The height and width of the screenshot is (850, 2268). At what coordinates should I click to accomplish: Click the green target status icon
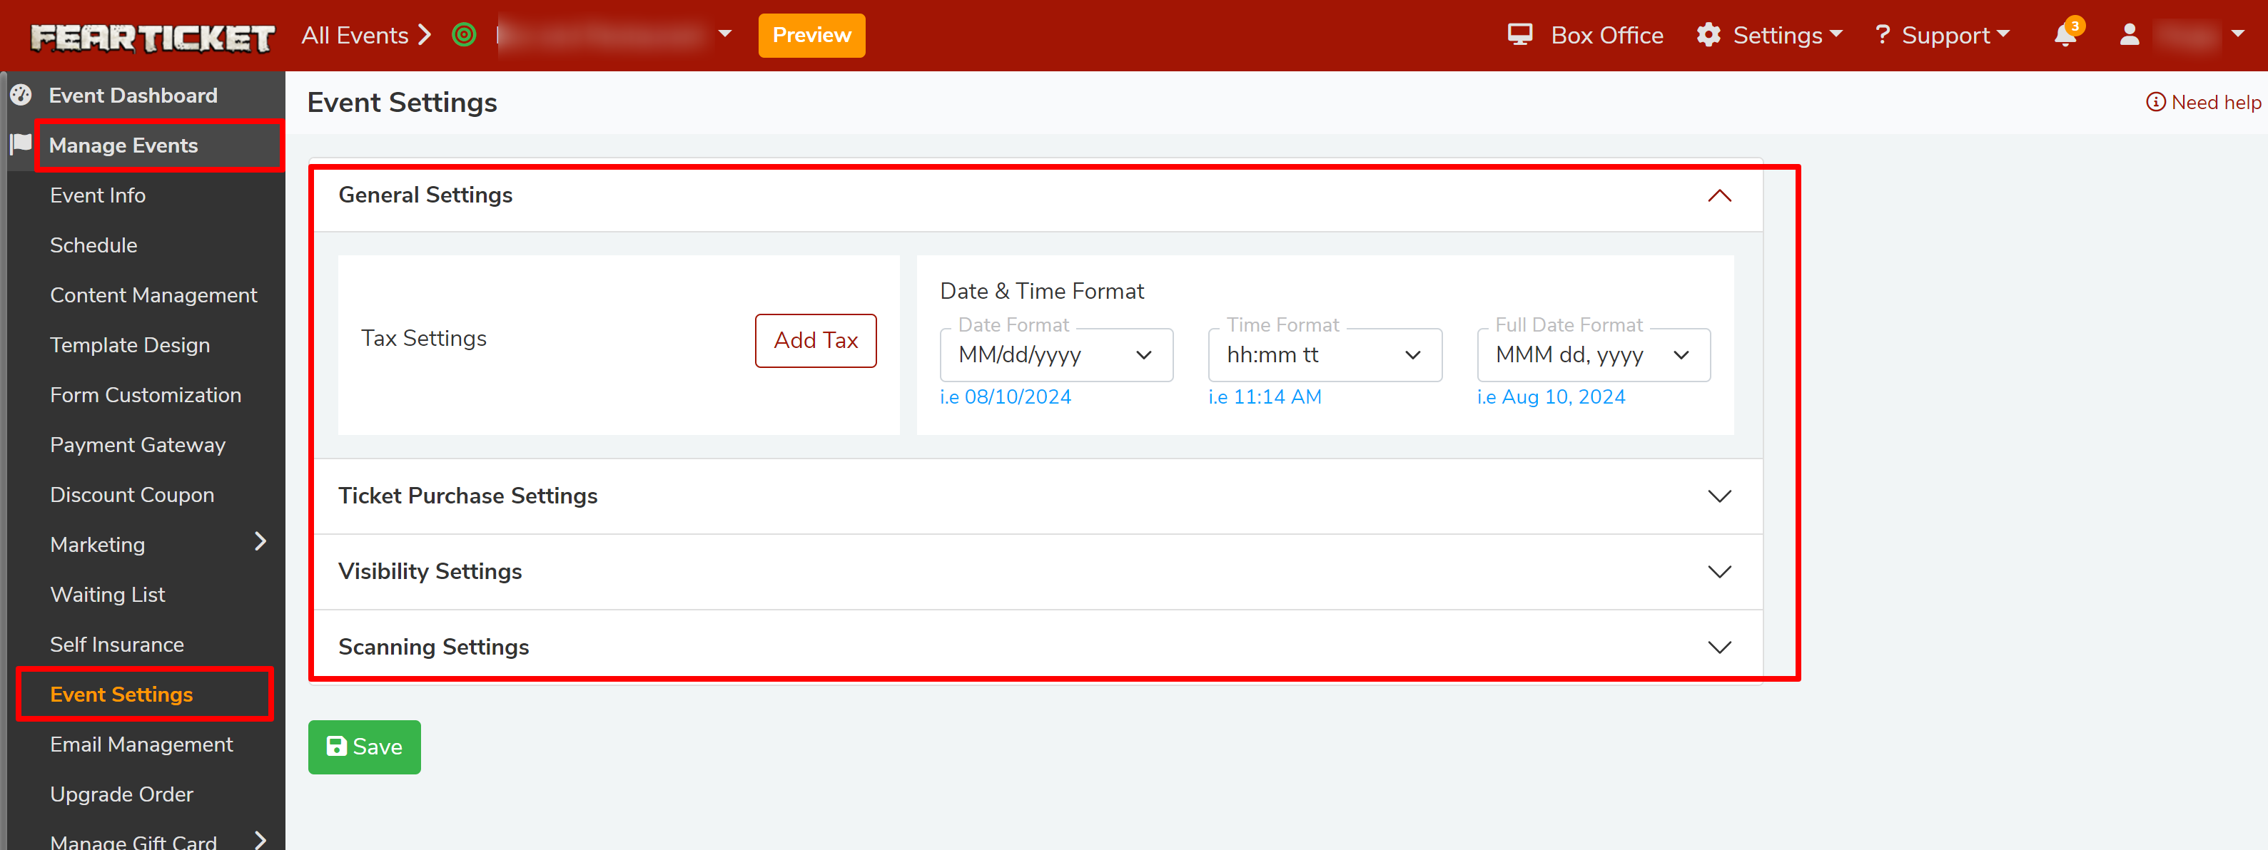(x=464, y=35)
